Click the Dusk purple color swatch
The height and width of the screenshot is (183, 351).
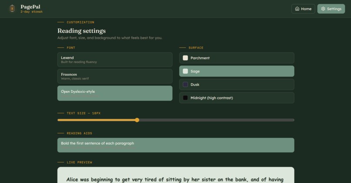point(186,85)
